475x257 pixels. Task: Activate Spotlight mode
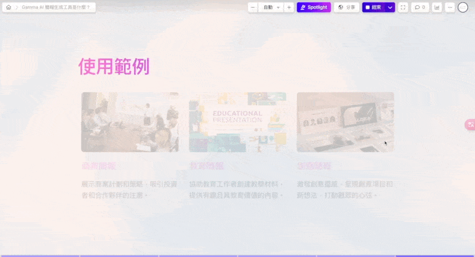pos(313,7)
